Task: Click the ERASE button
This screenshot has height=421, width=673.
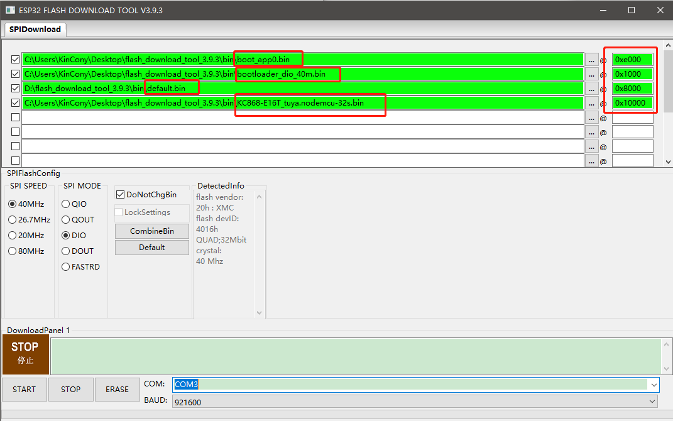Action: tap(117, 390)
